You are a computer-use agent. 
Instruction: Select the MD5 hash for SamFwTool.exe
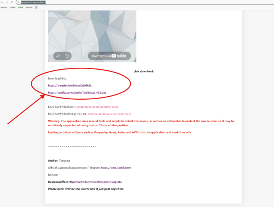click(x=97, y=107)
